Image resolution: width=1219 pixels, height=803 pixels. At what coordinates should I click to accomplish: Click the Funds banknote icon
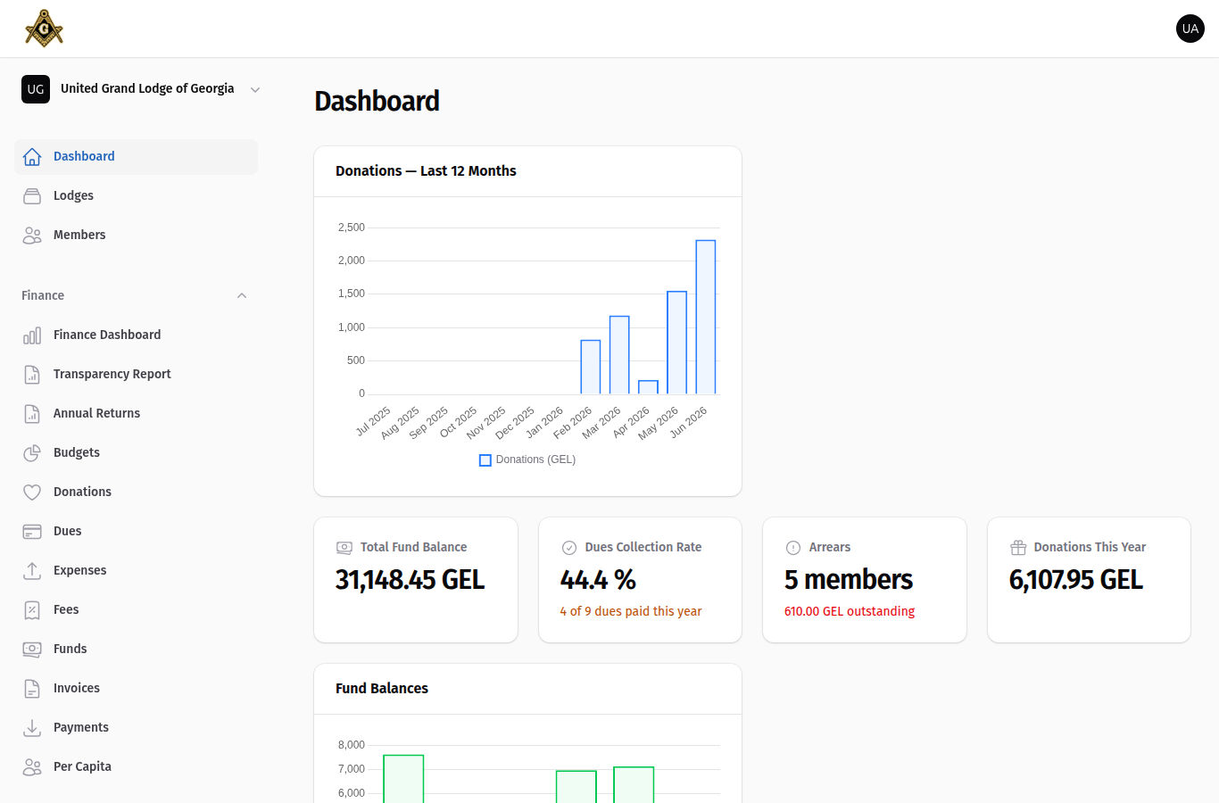32,650
